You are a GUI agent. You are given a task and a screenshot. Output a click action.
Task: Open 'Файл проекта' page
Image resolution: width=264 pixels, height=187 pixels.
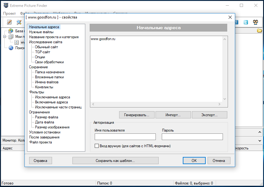coord(40,142)
